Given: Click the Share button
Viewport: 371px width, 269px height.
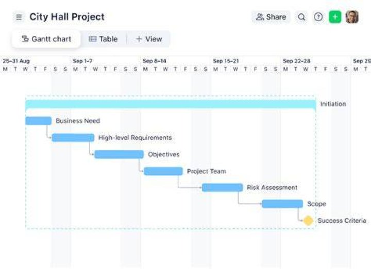Looking at the screenshot, I should pos(271,17).
